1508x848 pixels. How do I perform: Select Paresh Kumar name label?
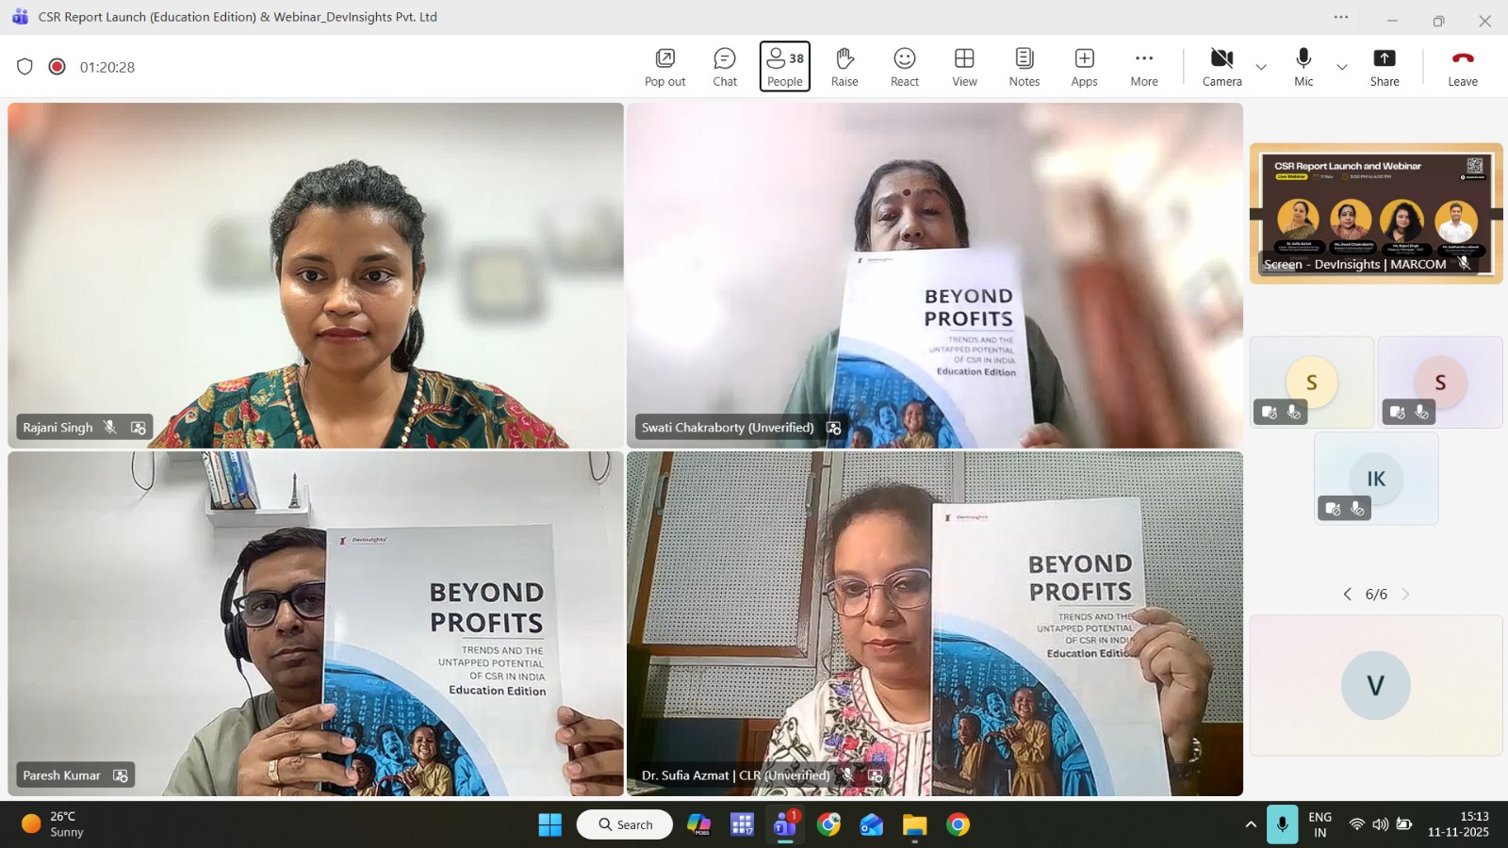pyautogui.click(x=61, y=775)
